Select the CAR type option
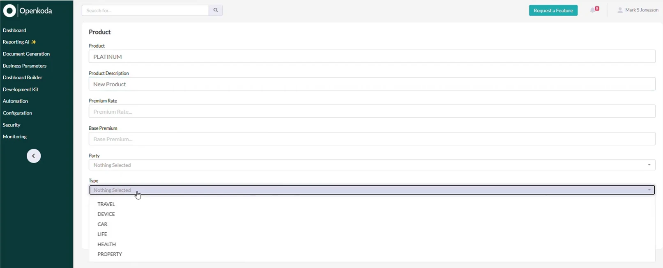The image size is (663, 268). click(102, 224)
